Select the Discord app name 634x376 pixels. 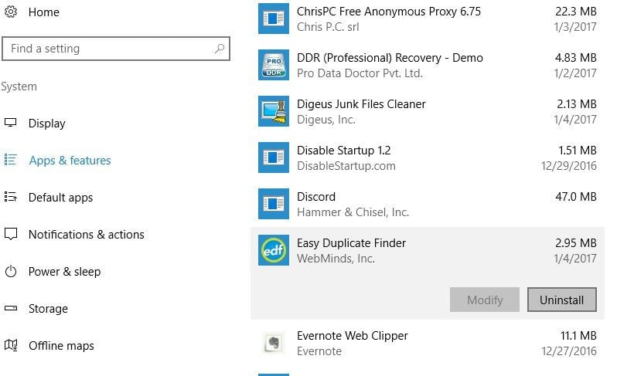point(316,197)
